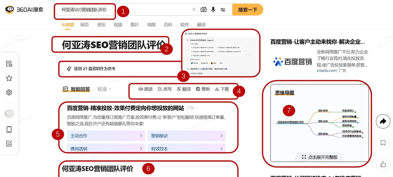Open settings gear in left sidebar
Image resolution: width=393 pixels, height=177 pixels.
point(9,92)
